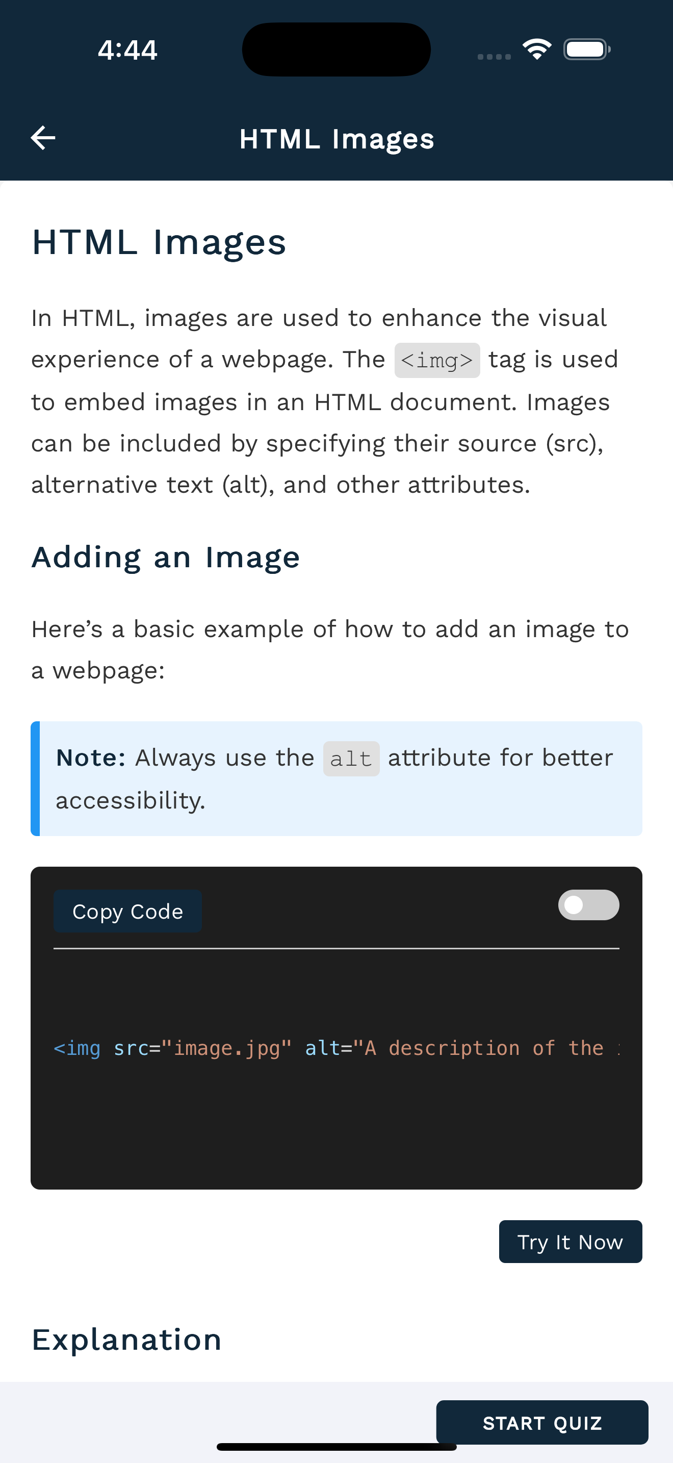Tap the battery icon in the status bar
The width and height of the screenshot is (673, 1463).
click(585, 49)
